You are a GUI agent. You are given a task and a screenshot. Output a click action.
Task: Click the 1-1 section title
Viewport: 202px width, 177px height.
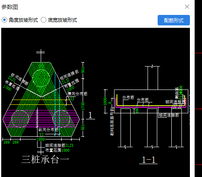(x=148, y=160)
